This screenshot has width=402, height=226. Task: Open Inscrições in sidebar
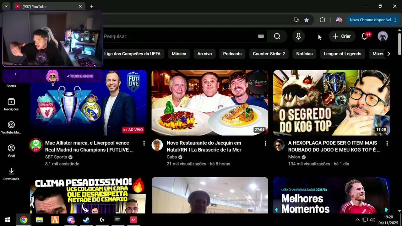(x=11, y=105)
